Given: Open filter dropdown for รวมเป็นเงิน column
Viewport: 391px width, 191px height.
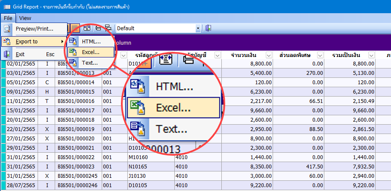Looking at the screenshot, I should [371, 55].
